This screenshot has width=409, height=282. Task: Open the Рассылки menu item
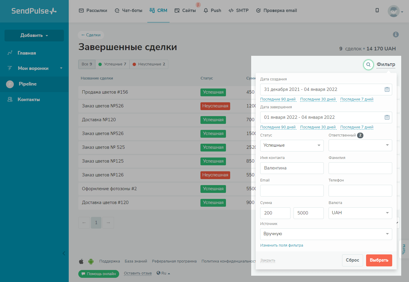(x=93, y=10)
